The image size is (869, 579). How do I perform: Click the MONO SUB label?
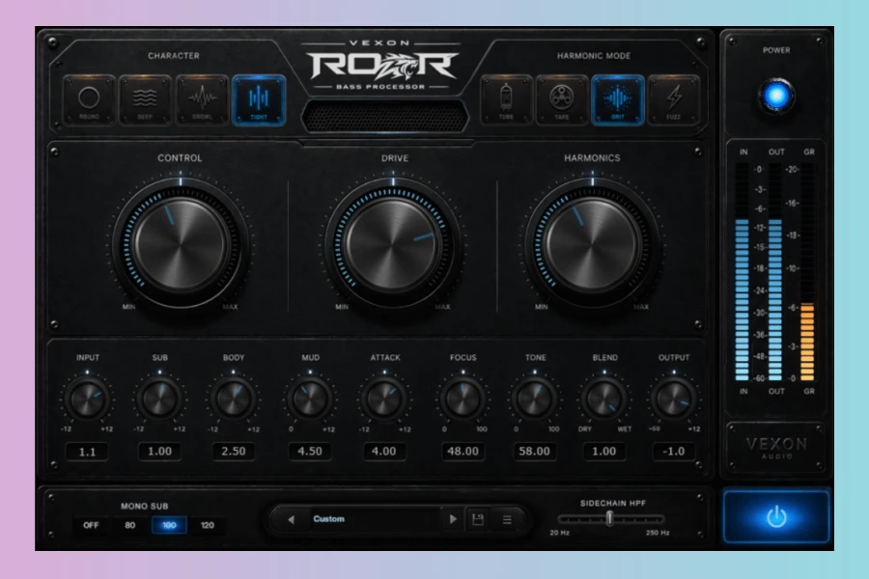coord(145,506)
